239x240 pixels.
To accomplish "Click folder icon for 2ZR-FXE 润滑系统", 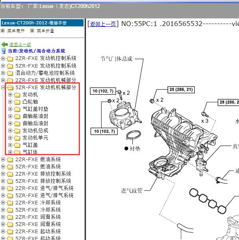I will (10, 217).
